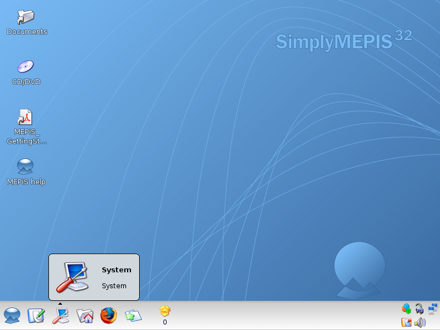
Task: Click the 'MEPIS help' text label
Action: (26, 182)
